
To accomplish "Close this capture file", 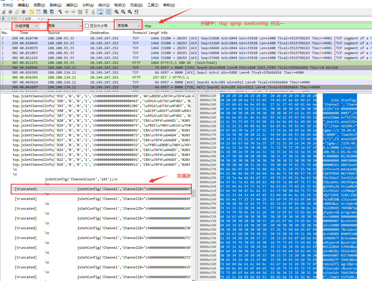I will coord(45,12).
